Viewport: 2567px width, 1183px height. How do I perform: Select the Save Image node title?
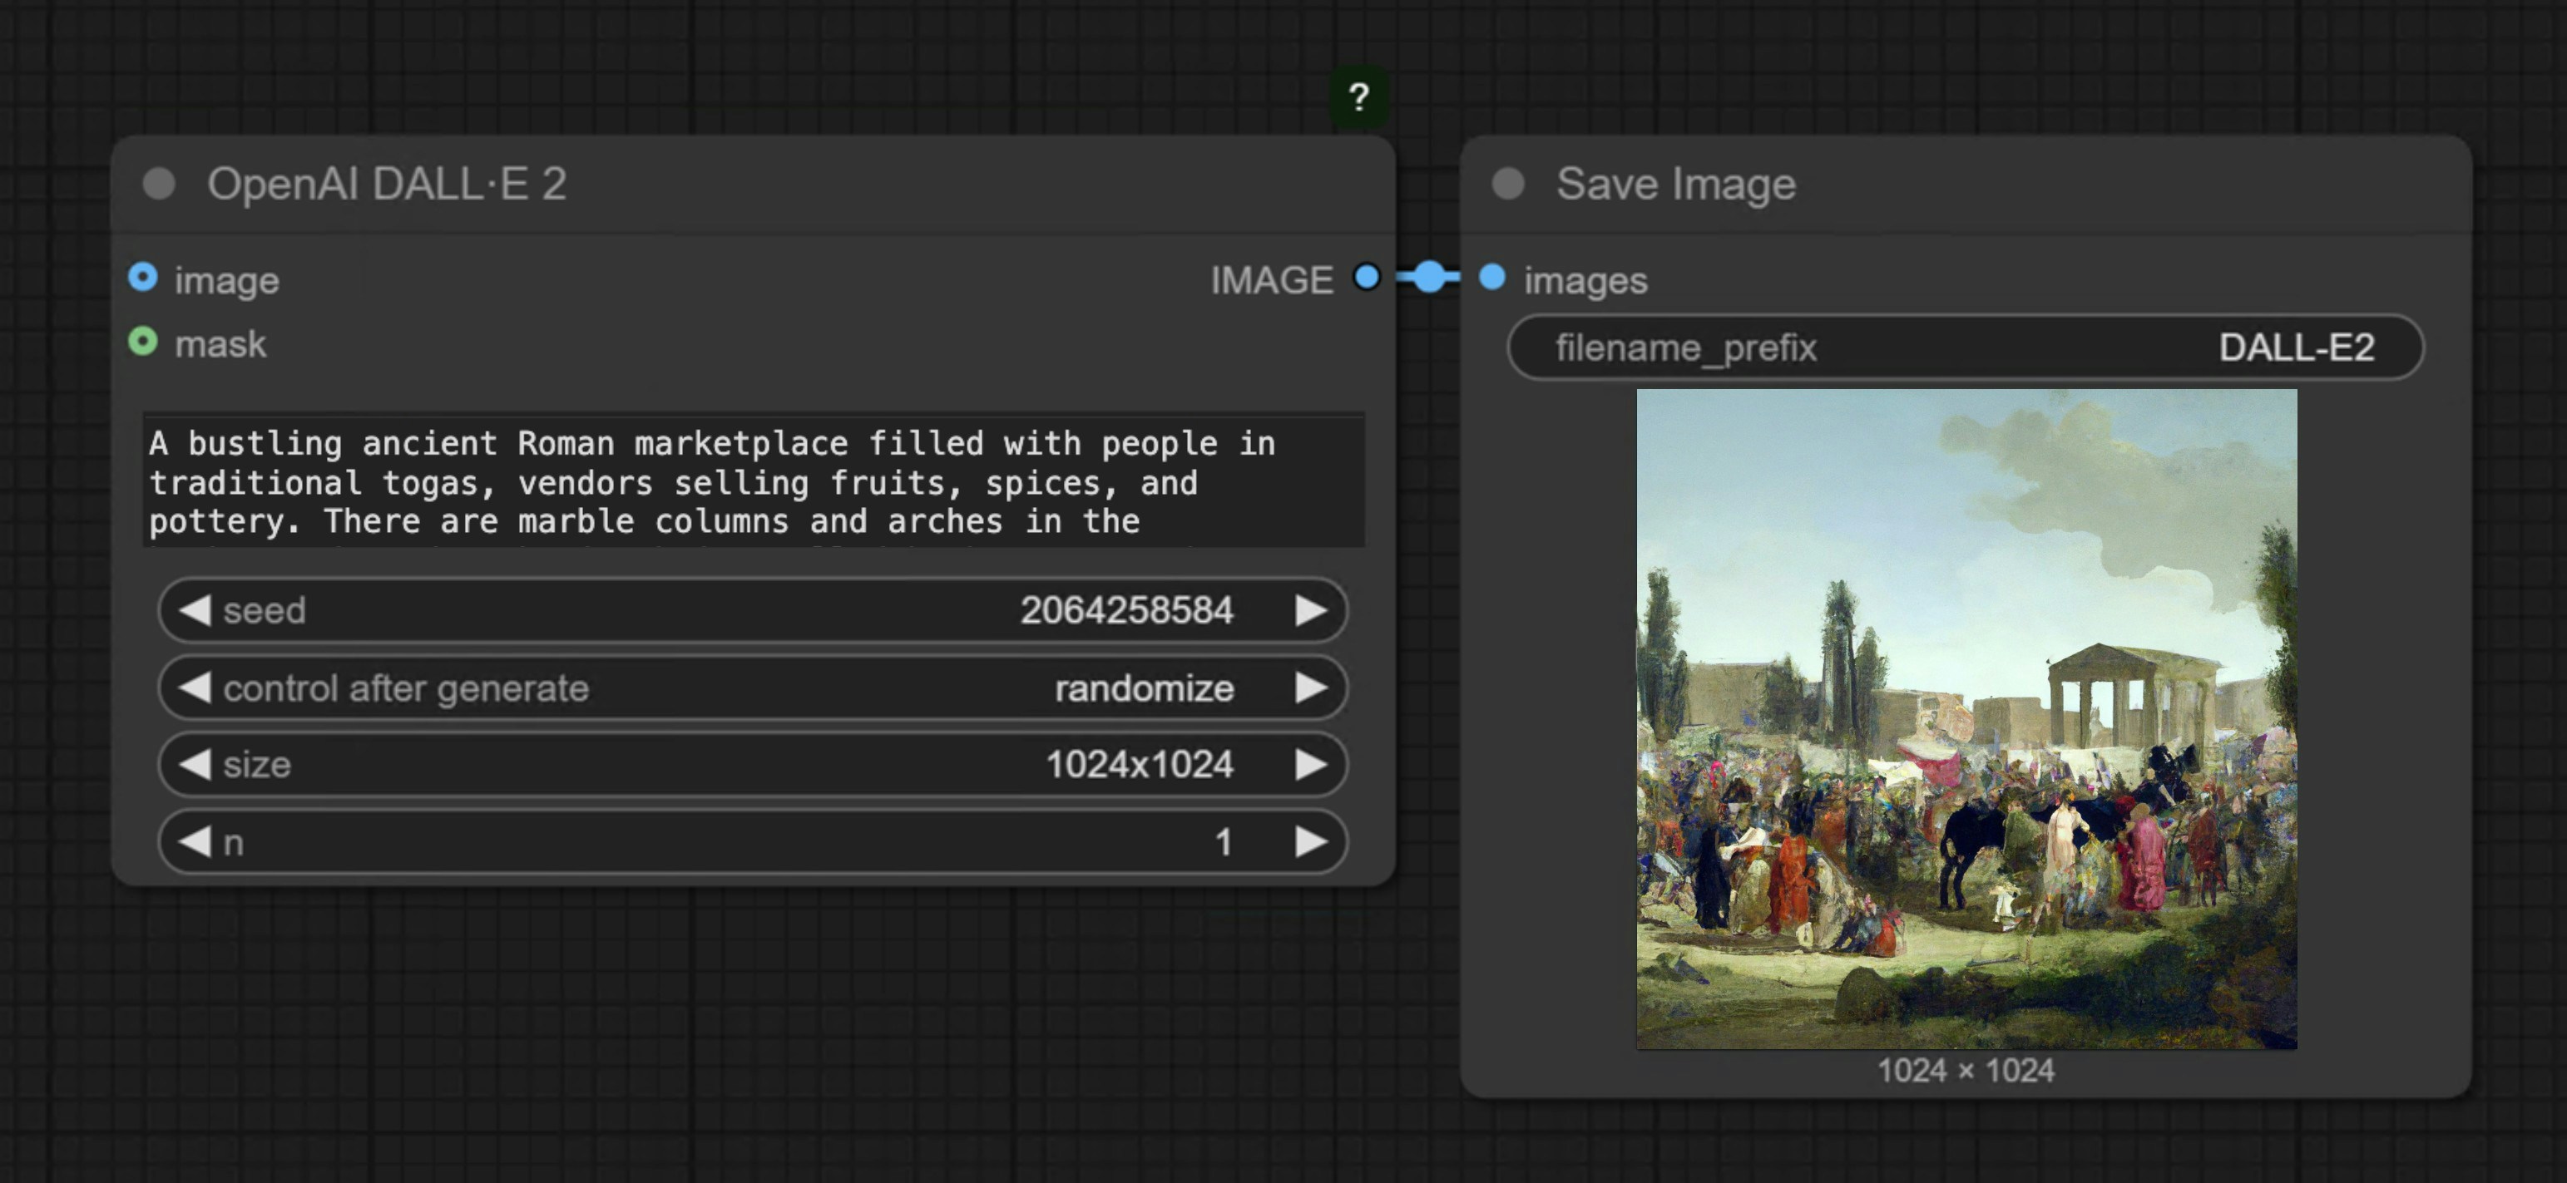pos(1674,183)
